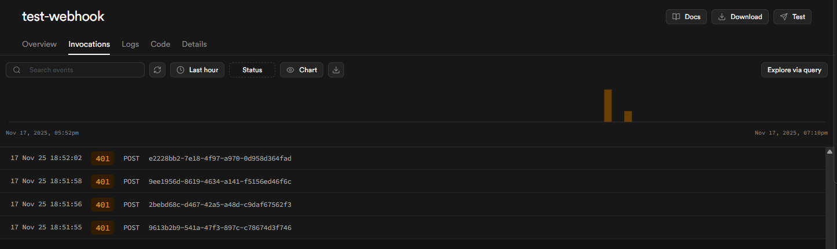Click the tallest bar in the invocations chart
Image resolution: width=837 pixels, height=249 pixels.
coord(608,106)
